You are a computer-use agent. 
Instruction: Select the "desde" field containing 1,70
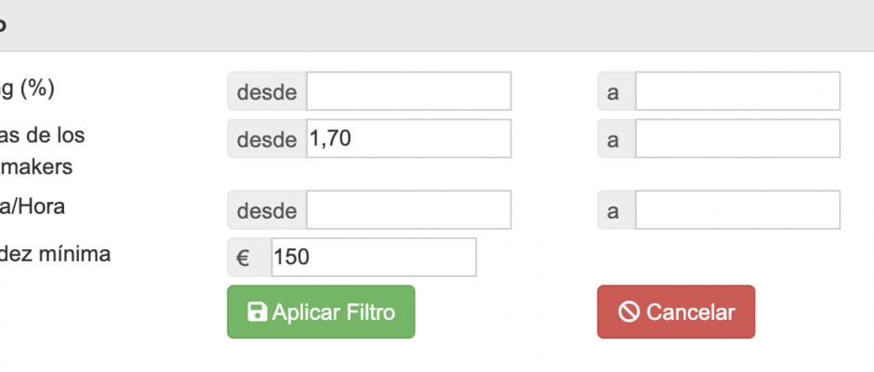[x=408, y=139]
